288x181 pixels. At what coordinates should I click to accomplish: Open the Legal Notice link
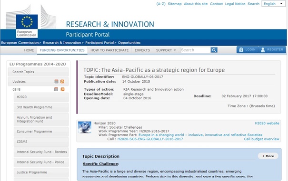235,4
